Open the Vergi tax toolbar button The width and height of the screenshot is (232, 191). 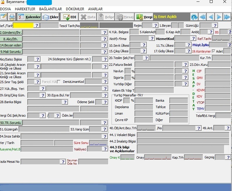tap(144, 17)
